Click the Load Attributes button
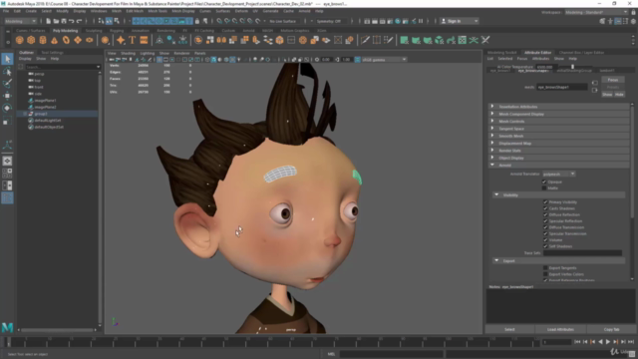This screenshot has height=359, width=638. pos(560,329)
